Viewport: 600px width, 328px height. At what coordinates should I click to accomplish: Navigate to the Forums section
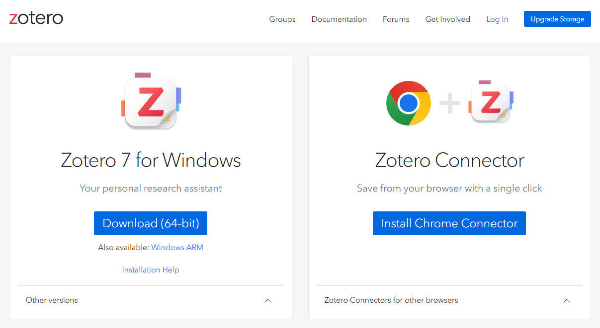(x=396, y=19)
